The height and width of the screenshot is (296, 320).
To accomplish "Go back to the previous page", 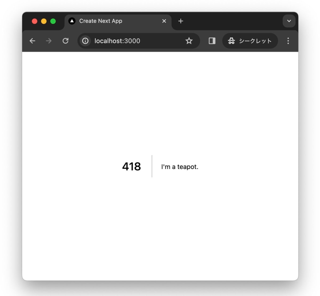I will coord(33,41).
